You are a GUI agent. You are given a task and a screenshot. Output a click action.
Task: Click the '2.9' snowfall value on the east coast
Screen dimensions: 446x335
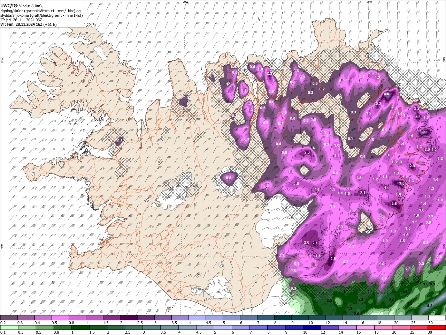(x=412, y=166)
